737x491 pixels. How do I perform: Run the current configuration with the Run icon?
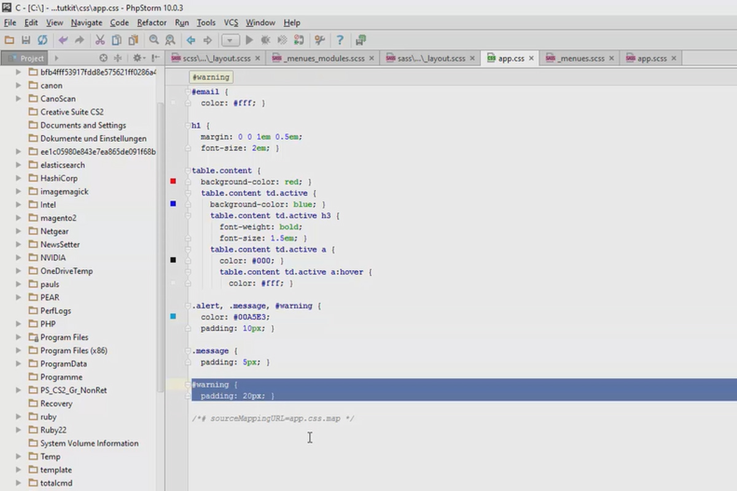coord(249,39)
